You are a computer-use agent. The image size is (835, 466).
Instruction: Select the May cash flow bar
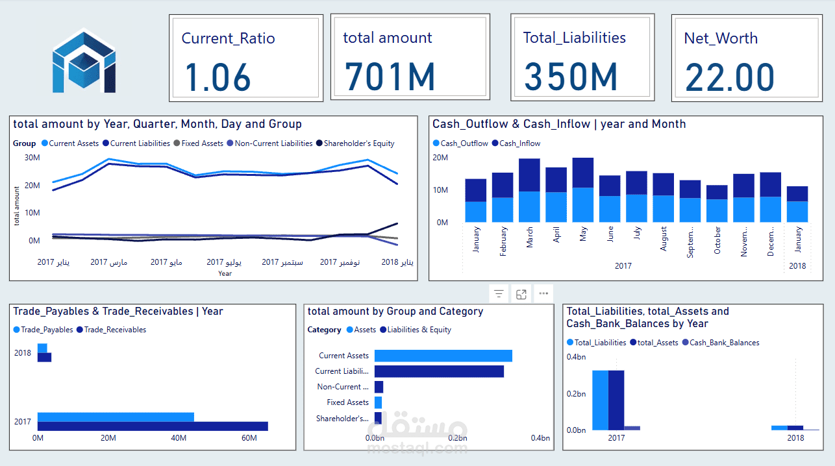click(582, 190)
